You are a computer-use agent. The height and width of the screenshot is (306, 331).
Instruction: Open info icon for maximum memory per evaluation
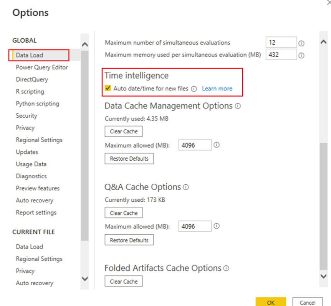click(301, 56)
